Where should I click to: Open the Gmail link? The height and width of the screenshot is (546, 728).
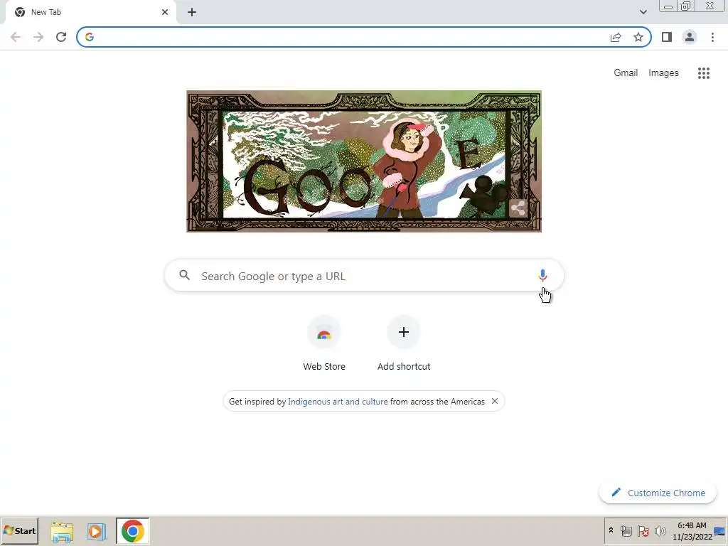[x=626, y=73]
